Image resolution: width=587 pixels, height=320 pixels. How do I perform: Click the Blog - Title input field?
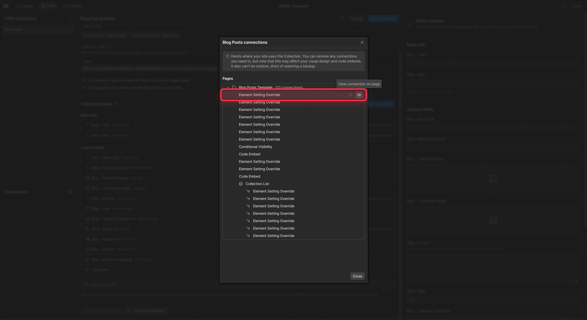[494, 63]
